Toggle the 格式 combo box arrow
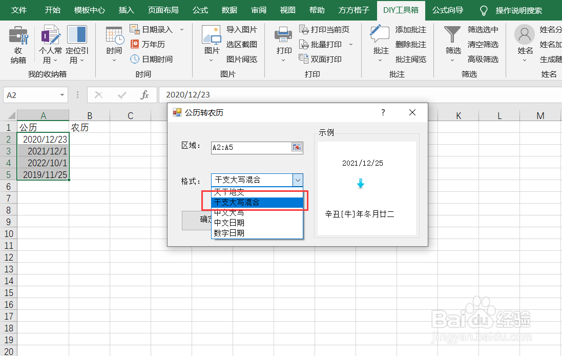562x356 pixels. pos(298,180)
